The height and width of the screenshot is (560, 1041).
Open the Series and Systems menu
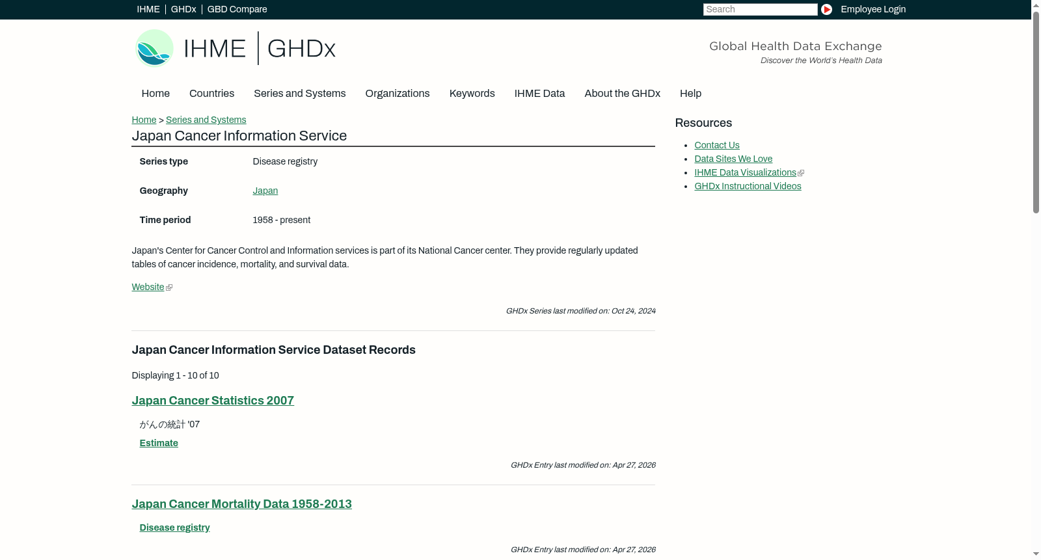(x=300, y=94)
